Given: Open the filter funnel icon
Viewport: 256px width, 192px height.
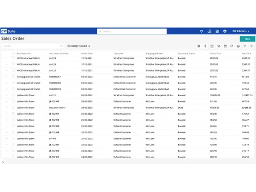Looking at the screenshot, I should pos(245,46).
